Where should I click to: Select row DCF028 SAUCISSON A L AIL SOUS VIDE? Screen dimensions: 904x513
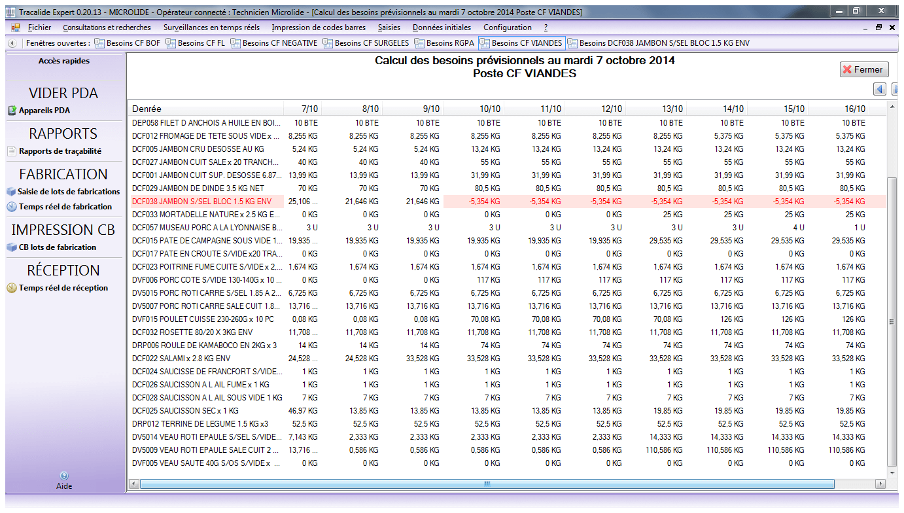point(507,398)
